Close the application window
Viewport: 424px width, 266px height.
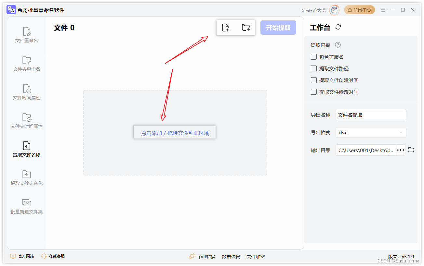pos(413,10)
